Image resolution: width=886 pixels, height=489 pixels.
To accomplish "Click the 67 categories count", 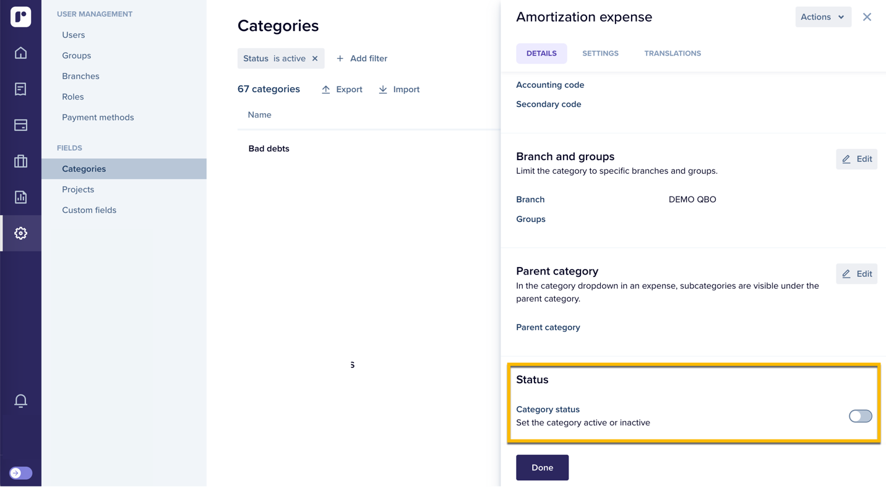I will [269, 89].
